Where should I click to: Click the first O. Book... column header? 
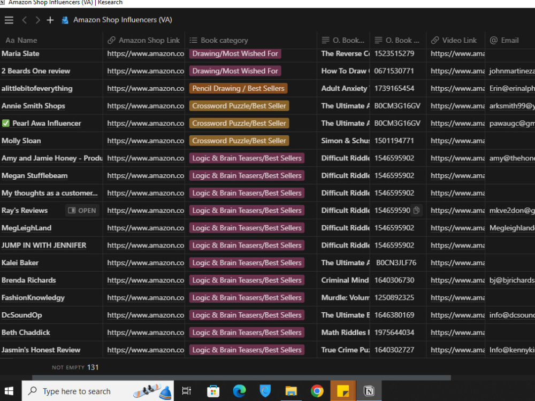(343, 40)
